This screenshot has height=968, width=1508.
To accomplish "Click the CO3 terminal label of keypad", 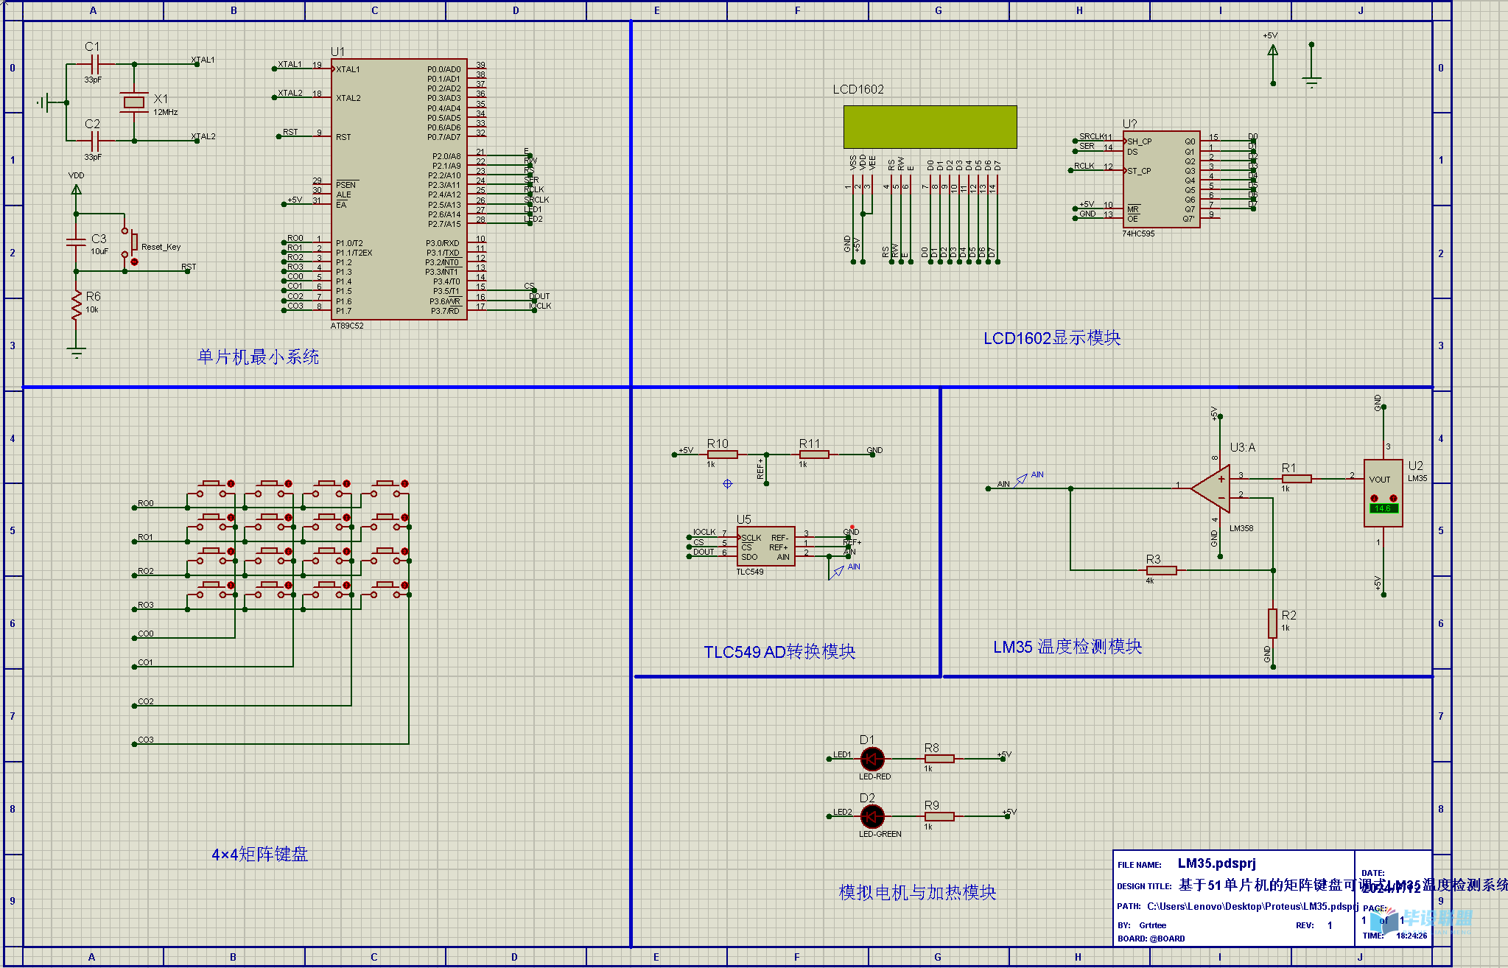I will (x=146, y=740).
